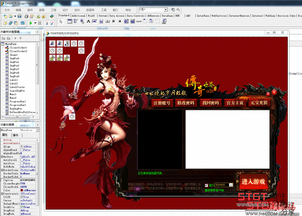This screenshot has height=216, width=302.
Task: Click the New items toolbar icon
Action: tap(5, 17)
